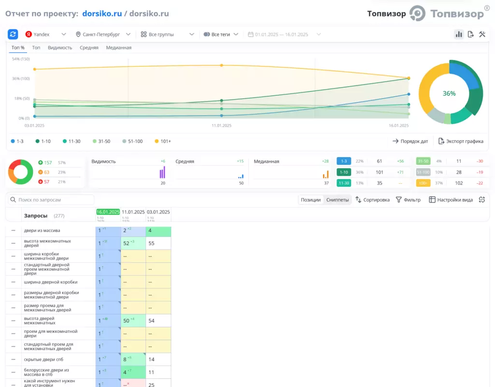Screen dimensions: 495x387
Task: Click the dash icon beside двери из массива
Action: [x=13, y=231]
